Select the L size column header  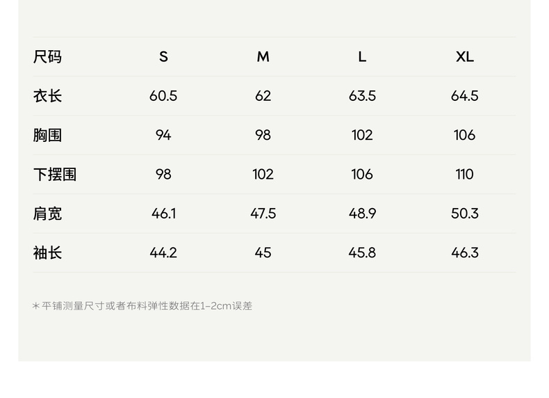point(362,57)
